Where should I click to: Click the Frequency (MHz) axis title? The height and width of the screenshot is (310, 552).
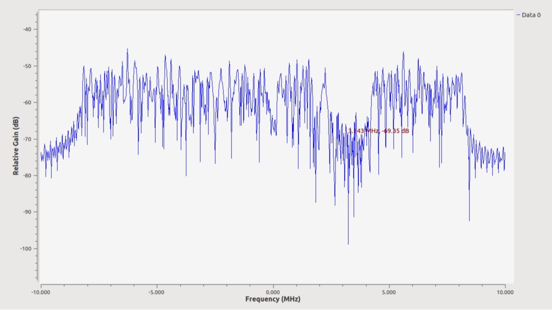click(x=273, y=299)
